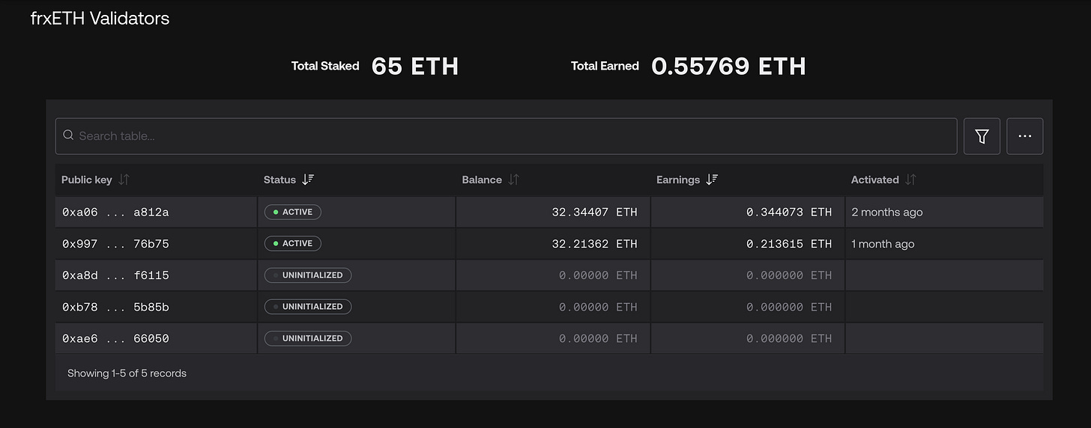
Task: Click ACTIVE badge in 0x997 row
Action: click(292, 243)
